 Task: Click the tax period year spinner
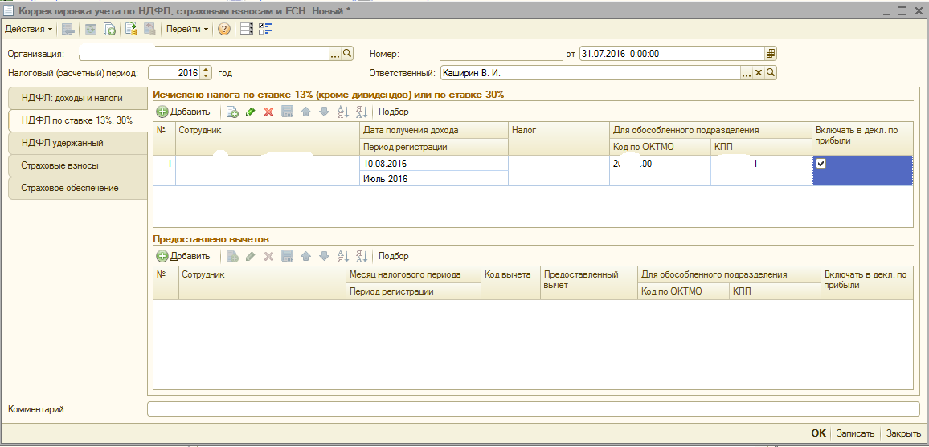pyautogui.click(x=207, y=73)
